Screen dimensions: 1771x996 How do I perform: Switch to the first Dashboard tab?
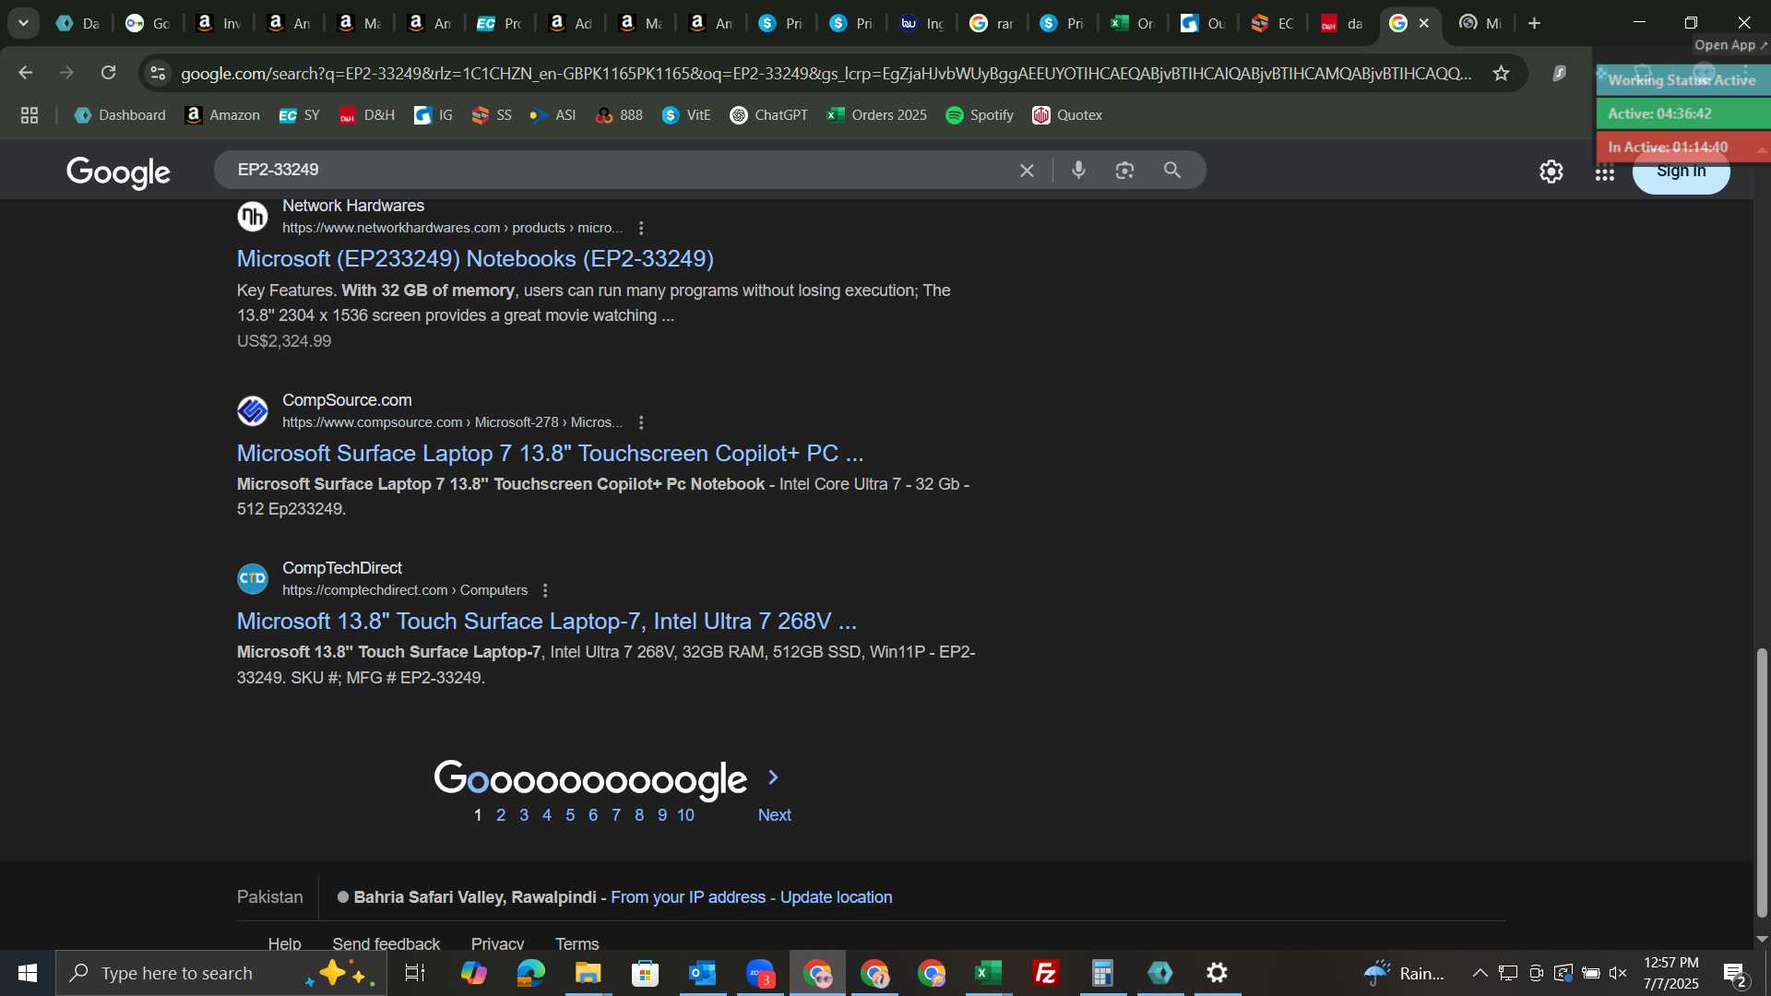coord(77,24)
